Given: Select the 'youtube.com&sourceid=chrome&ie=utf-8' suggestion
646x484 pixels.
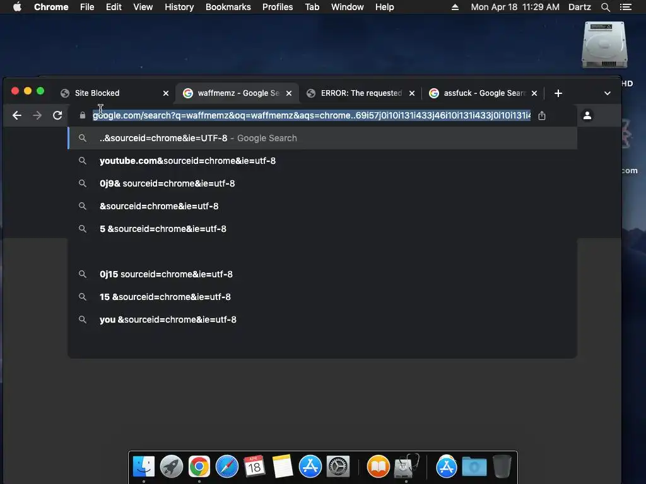Looking at the screenshot, I should [x=322, y=161].
